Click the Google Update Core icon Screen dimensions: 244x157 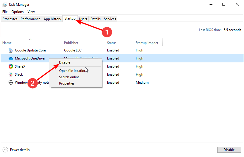point(11,50)
